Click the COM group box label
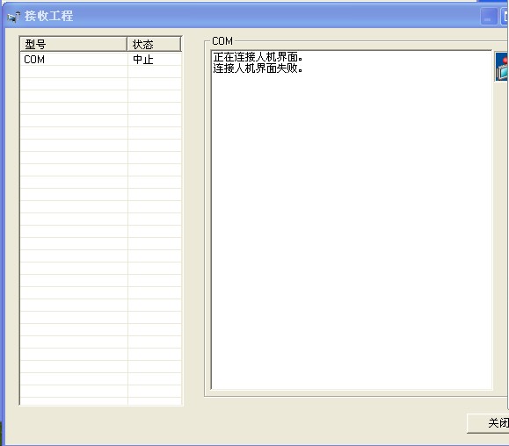509x446 pixels. tap(222, 41)
